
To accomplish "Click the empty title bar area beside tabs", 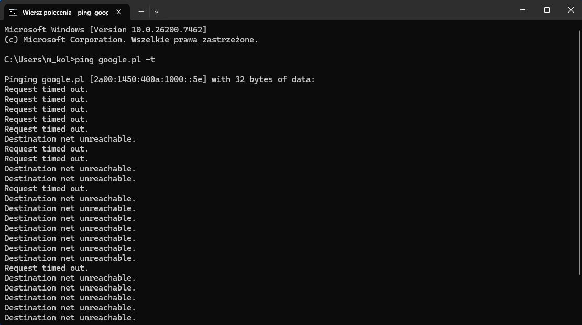I will 334,10.
